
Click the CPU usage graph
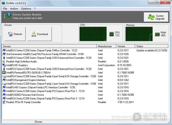(x=93, y=34)
